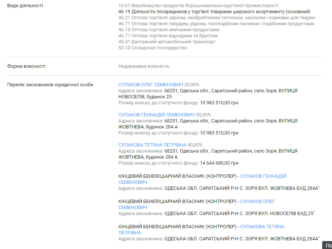Screen dimensions: 332x249
Task: Click the Перелік засновників юридичної особи label
Action: tap(50, 85)
